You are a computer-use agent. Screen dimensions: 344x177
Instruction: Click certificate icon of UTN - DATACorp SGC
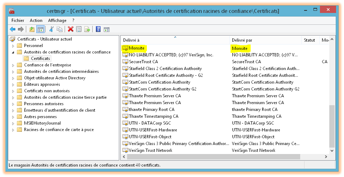click(x=125, y=123)
